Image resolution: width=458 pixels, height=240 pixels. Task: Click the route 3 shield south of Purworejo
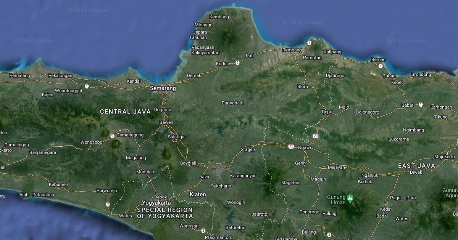108,204
